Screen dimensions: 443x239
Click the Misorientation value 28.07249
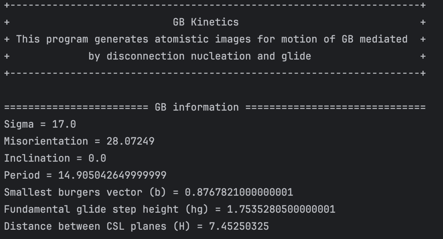[x=130, y=142]
